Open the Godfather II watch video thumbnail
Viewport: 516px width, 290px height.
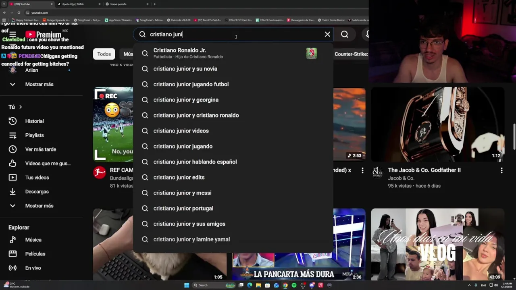click(437, 124)
